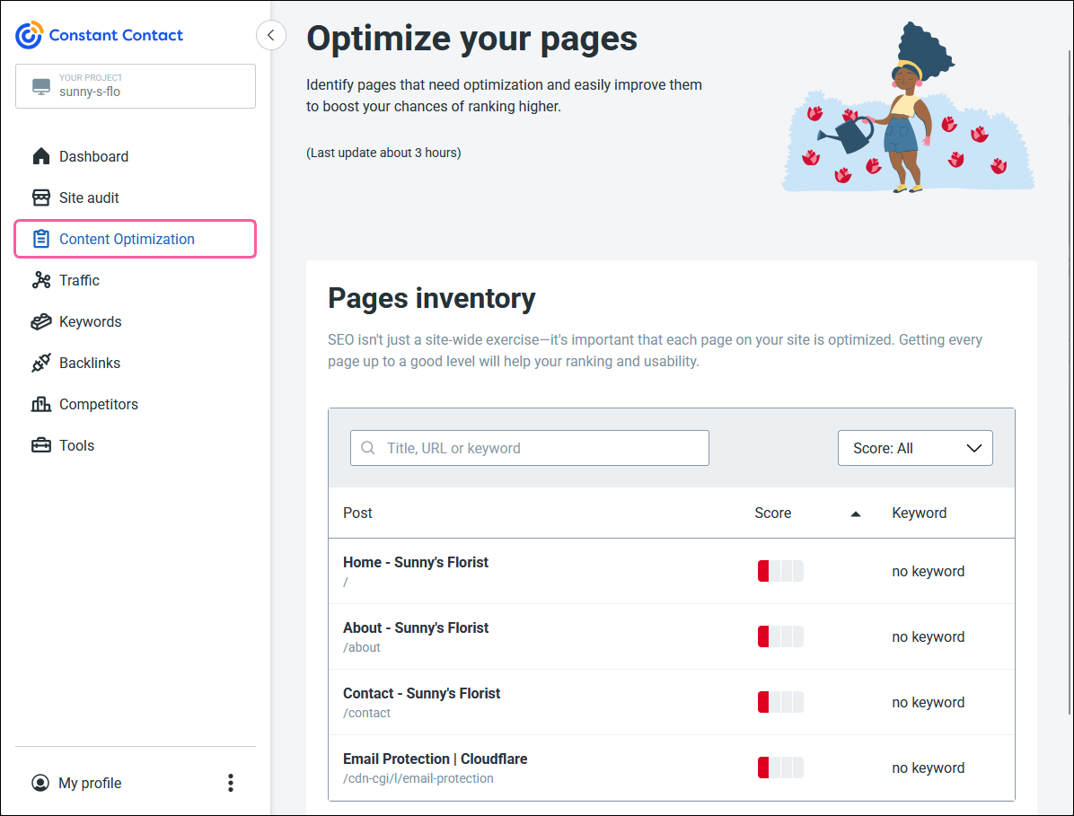
Task: Click the Score sort arrow in table header
Action: [x=856, y=513]
